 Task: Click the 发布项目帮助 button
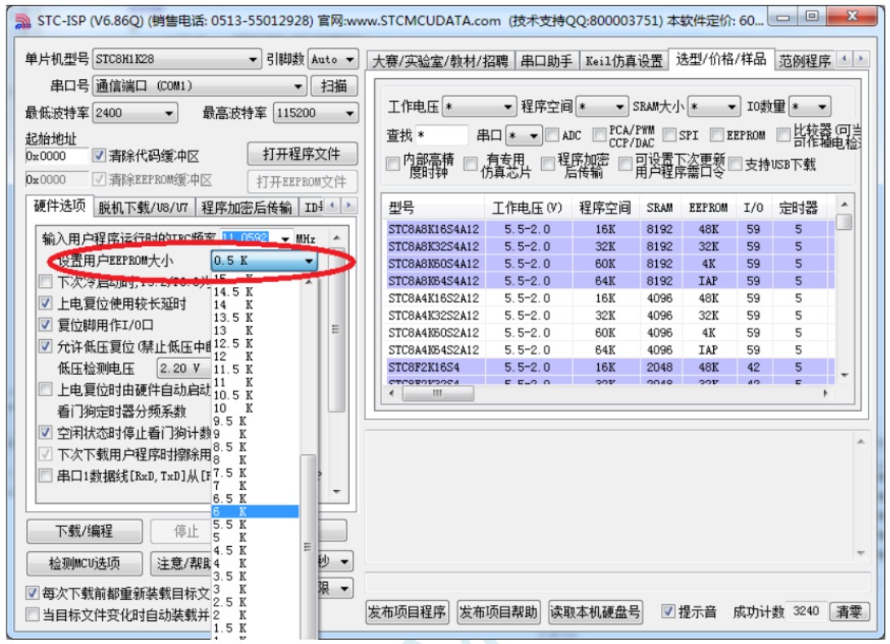[x=498, y=612]
